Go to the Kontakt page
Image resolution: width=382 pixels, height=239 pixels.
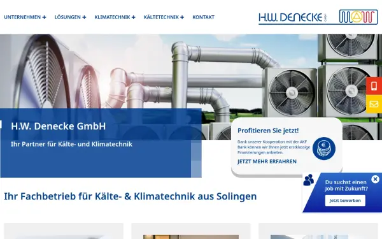click(204, 17)
